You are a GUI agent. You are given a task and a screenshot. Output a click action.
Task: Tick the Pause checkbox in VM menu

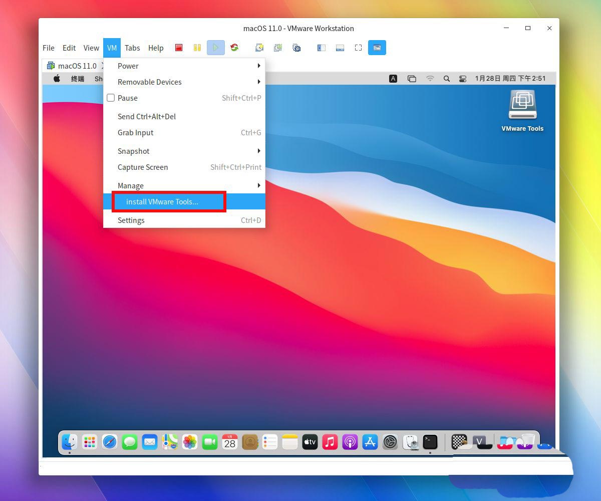111,98
